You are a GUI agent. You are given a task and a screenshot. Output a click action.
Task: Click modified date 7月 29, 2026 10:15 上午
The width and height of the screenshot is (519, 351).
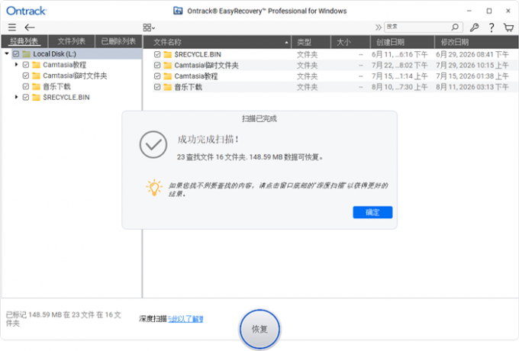coord(472,66)
